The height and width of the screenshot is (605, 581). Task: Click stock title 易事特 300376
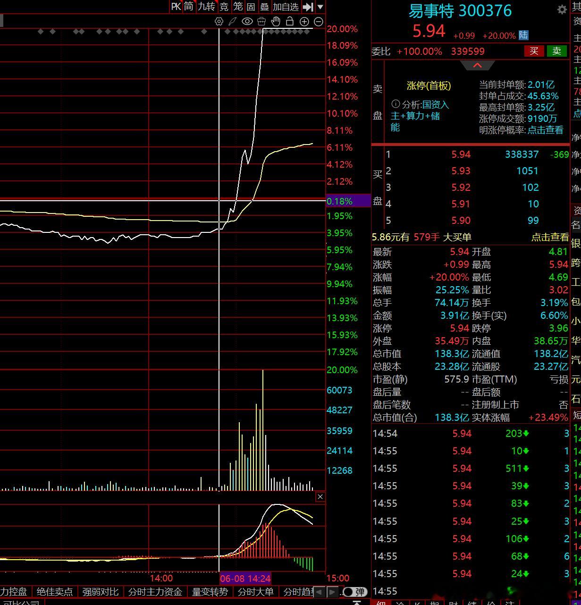tap(460, 10)
